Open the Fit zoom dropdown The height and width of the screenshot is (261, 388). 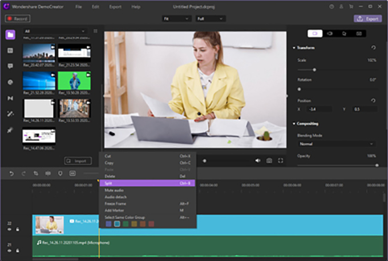[x=176, y=19]
